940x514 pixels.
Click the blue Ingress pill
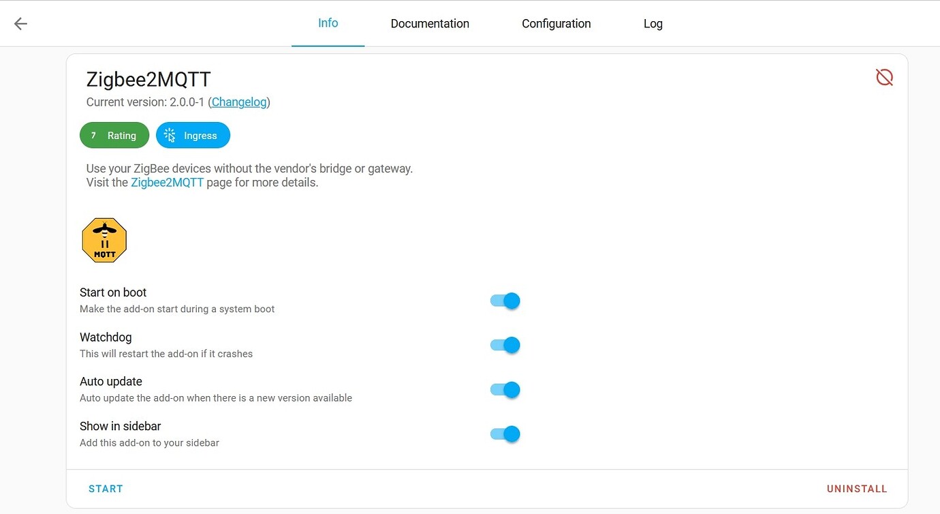pyautogui.click(x=193, y=135)
